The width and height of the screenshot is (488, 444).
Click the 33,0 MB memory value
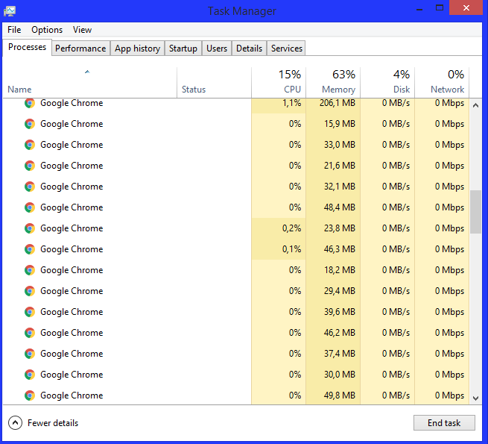[x=340, y=145]
